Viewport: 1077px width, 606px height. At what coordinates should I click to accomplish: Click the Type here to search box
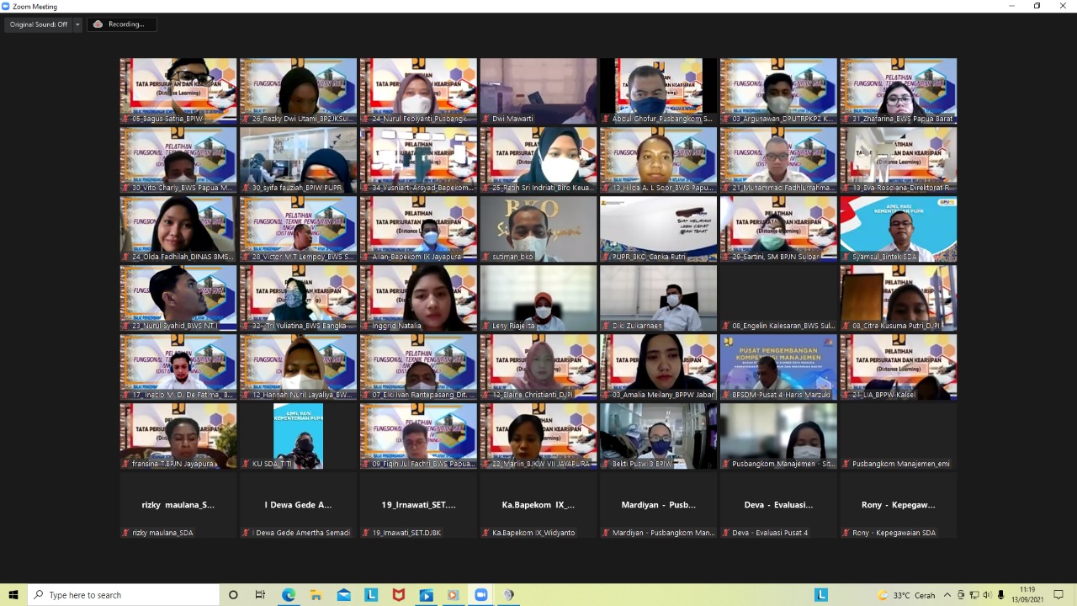123,595
